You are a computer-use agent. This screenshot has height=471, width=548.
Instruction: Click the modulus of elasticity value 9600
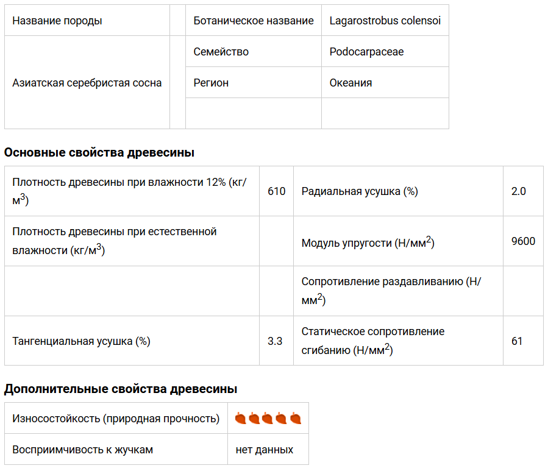point(523,241)
